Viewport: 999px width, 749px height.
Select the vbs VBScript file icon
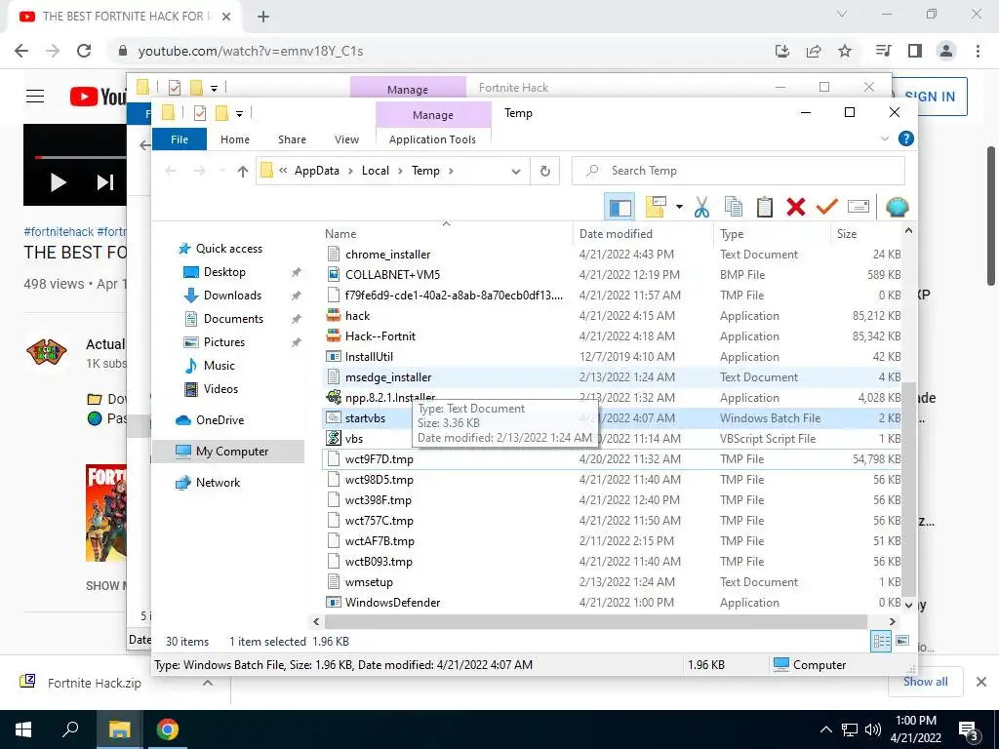point(334,438)
